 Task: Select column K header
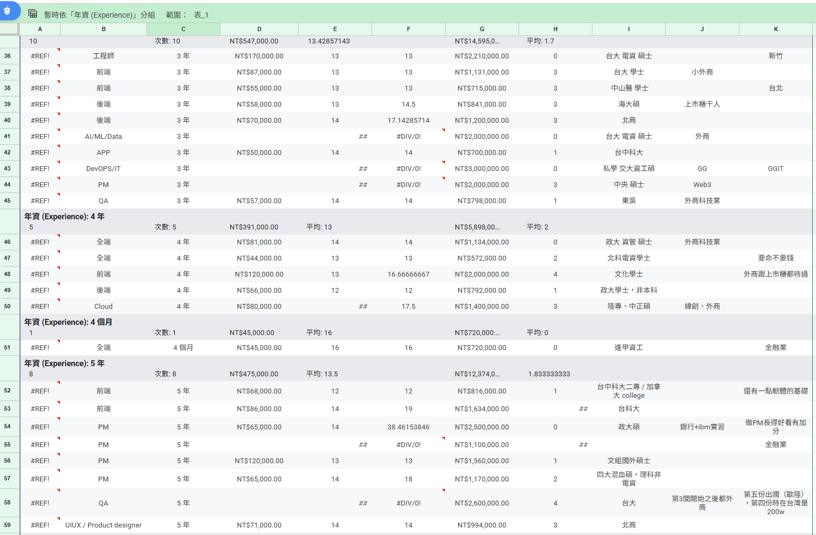pos(776,29)
